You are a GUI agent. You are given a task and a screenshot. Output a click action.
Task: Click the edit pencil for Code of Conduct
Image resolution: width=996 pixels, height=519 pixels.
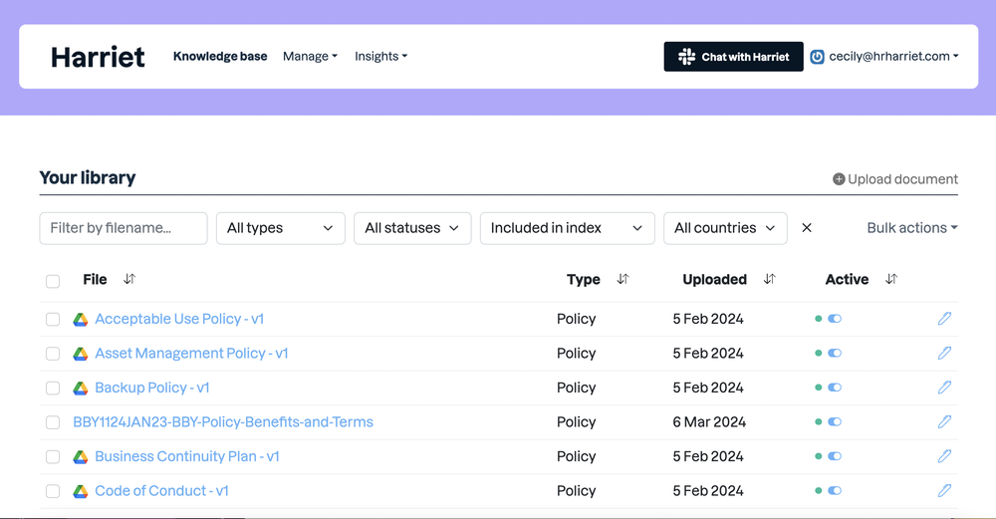click(x=944, y=491)
